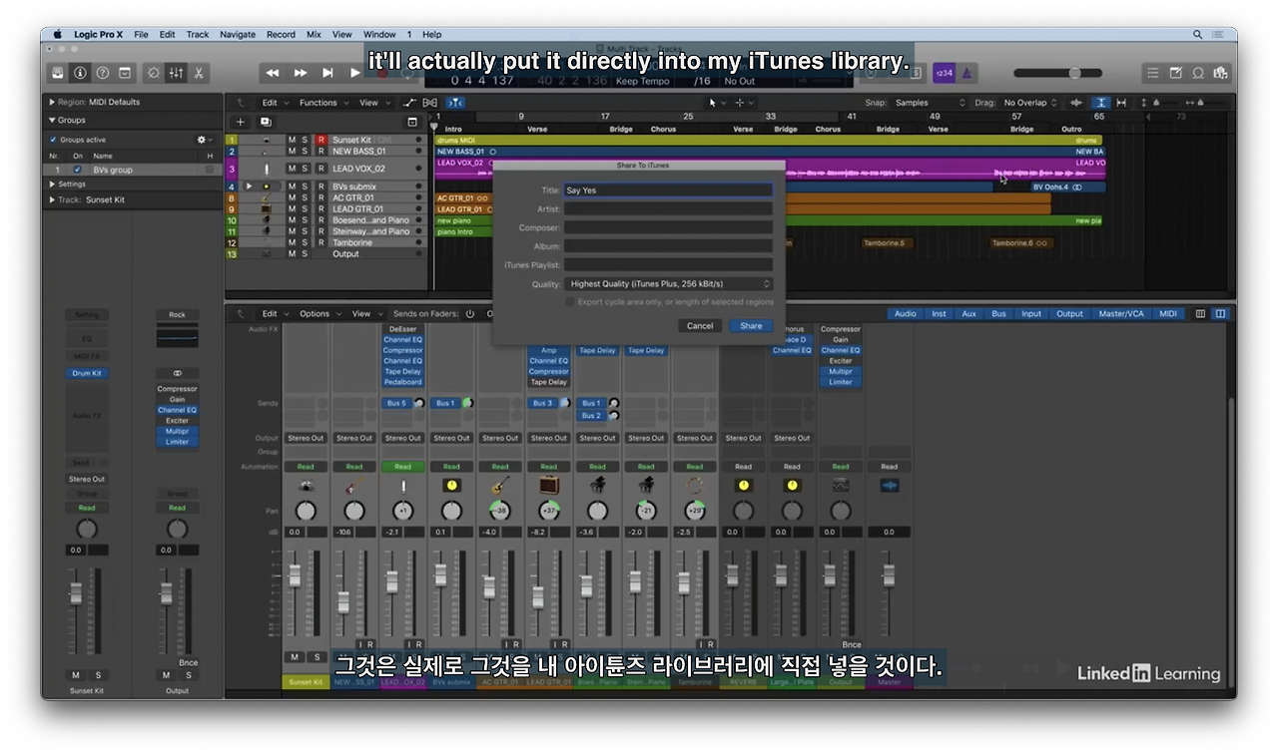Viewport: 1278px width, 754px height.
Task: Toggle the Mixer sliders icon
Action: (176, 73)
